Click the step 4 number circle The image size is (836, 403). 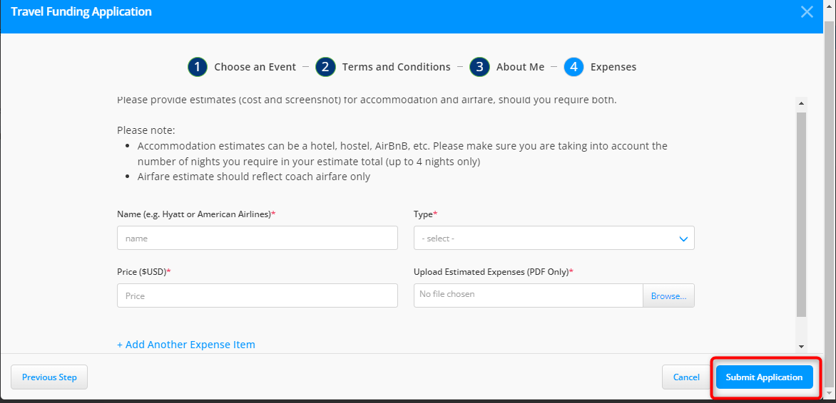pos(574,67)
